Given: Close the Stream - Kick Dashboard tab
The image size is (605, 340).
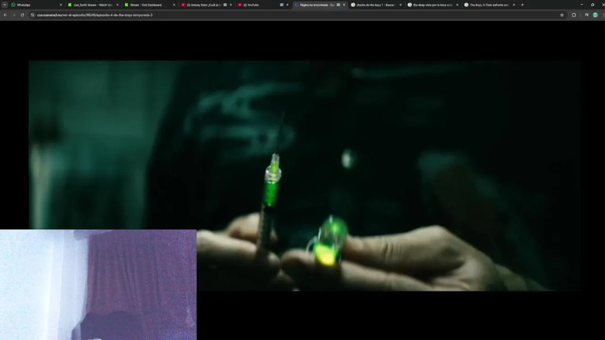Looking at the screenshot, I should tap(174, 5).
